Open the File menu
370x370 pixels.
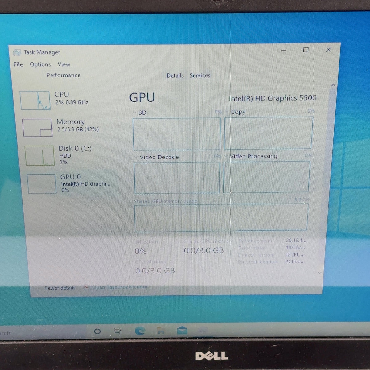[x=18, y=64]
